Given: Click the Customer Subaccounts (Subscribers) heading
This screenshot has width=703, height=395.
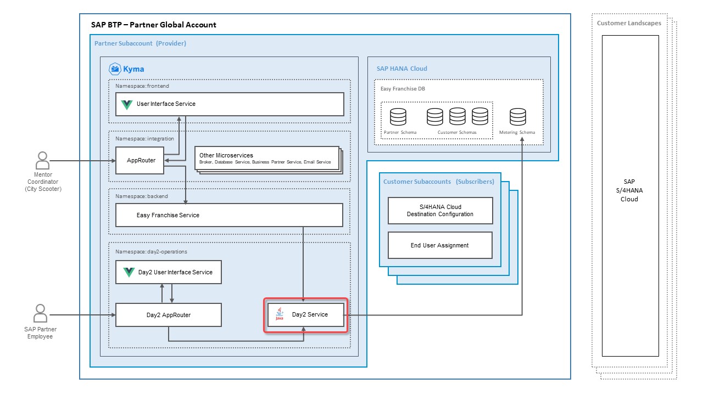Looking at the screenshot, I should coord(439,182).
